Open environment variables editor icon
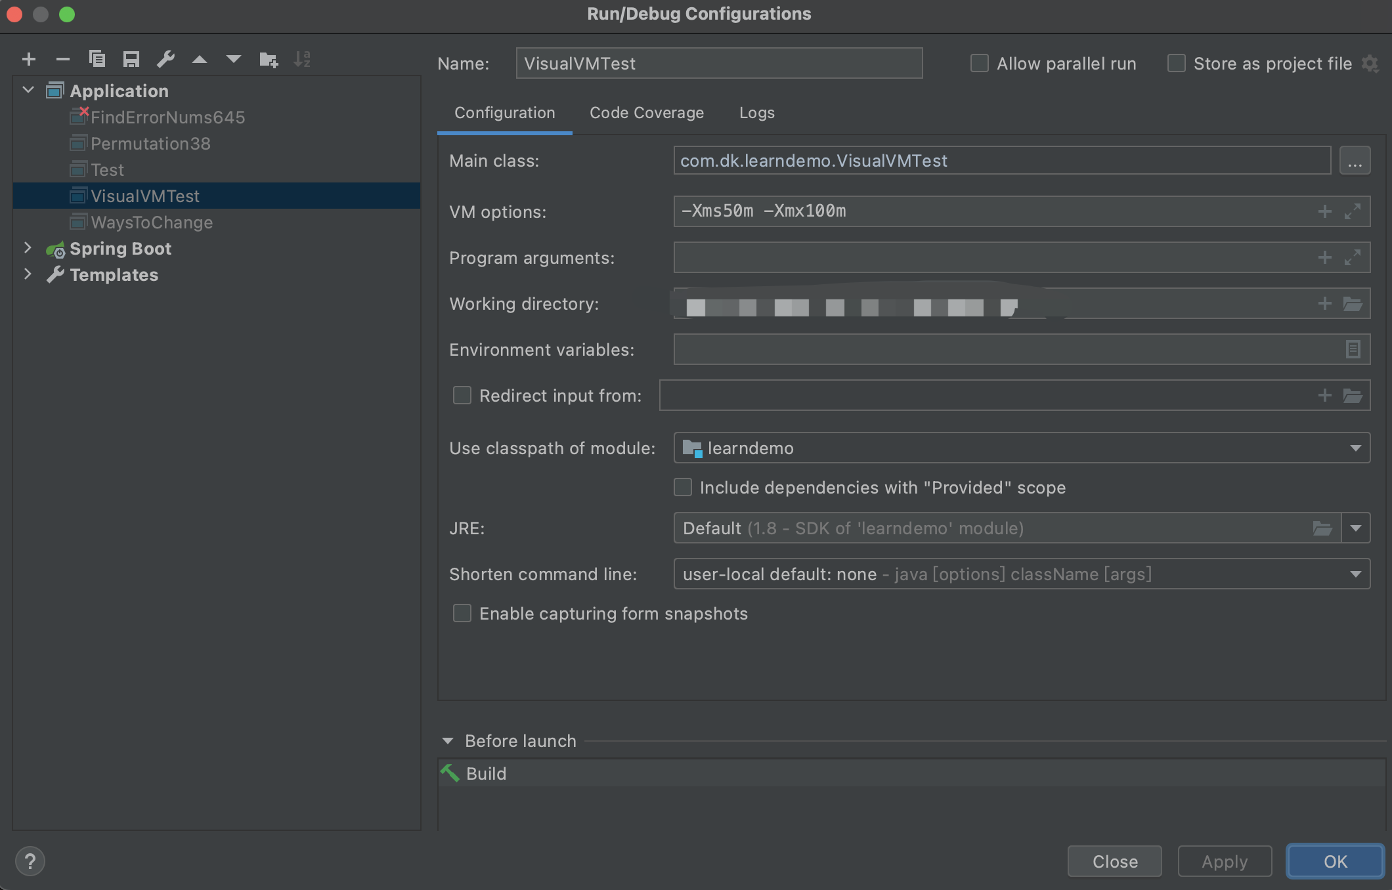 click(x=1353, y=349)
